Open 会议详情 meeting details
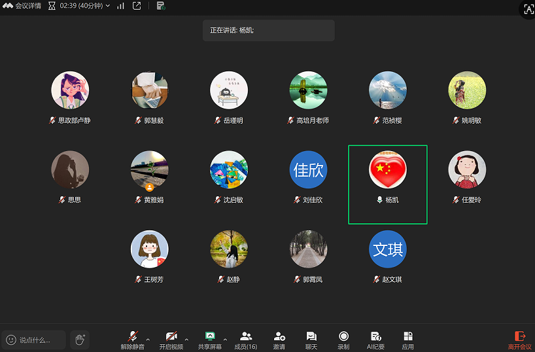This screenshot has height=352, width=535. click(x=23, y=6)
